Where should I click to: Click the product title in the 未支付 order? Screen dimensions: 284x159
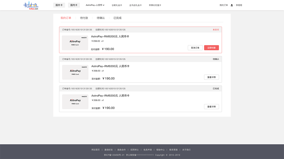point(110,37)
